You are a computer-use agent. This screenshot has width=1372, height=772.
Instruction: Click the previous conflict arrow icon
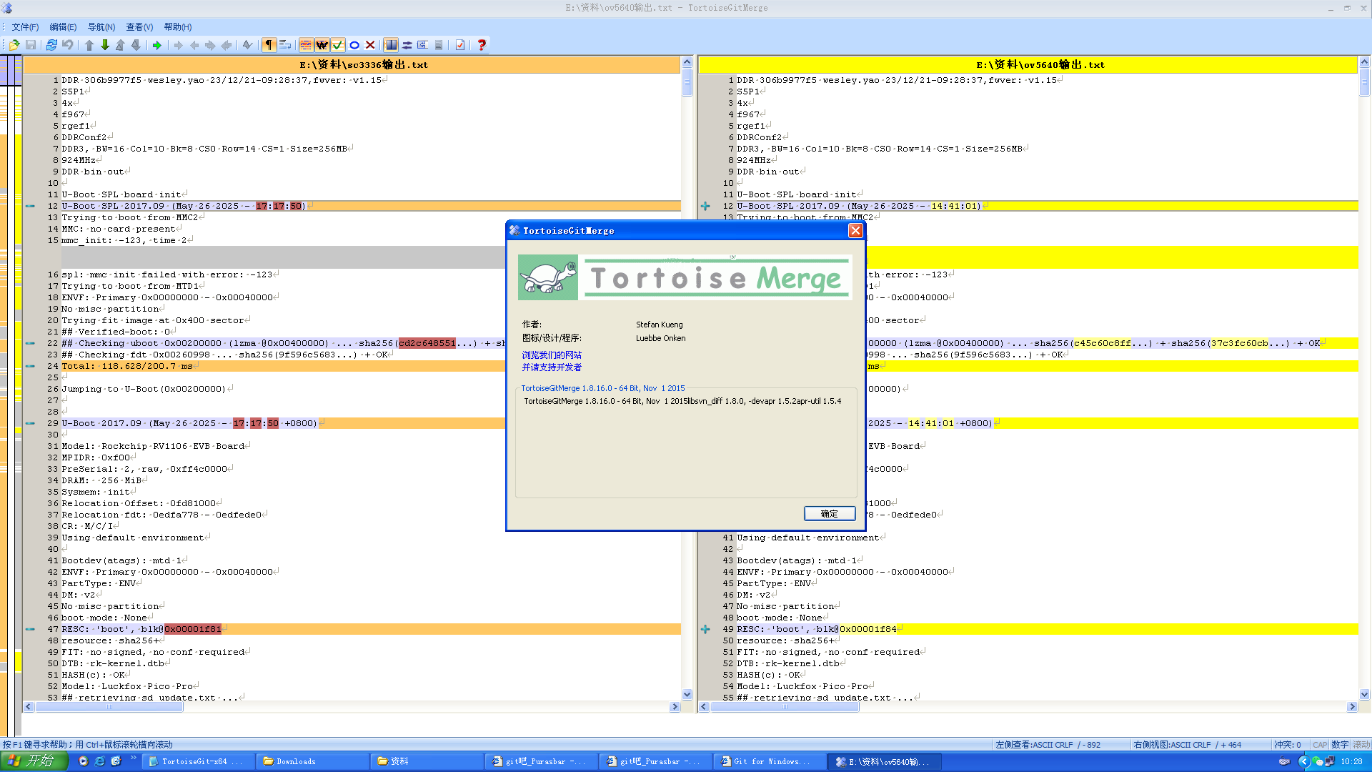(x=120, y=45)
